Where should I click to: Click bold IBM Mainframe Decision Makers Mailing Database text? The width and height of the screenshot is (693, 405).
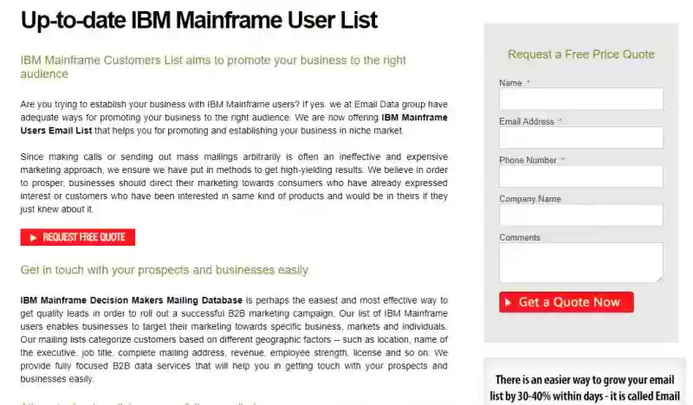coord(132,300)
